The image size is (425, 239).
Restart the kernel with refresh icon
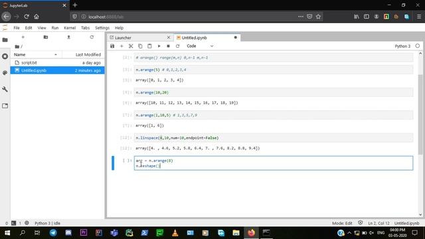point(177,46)
